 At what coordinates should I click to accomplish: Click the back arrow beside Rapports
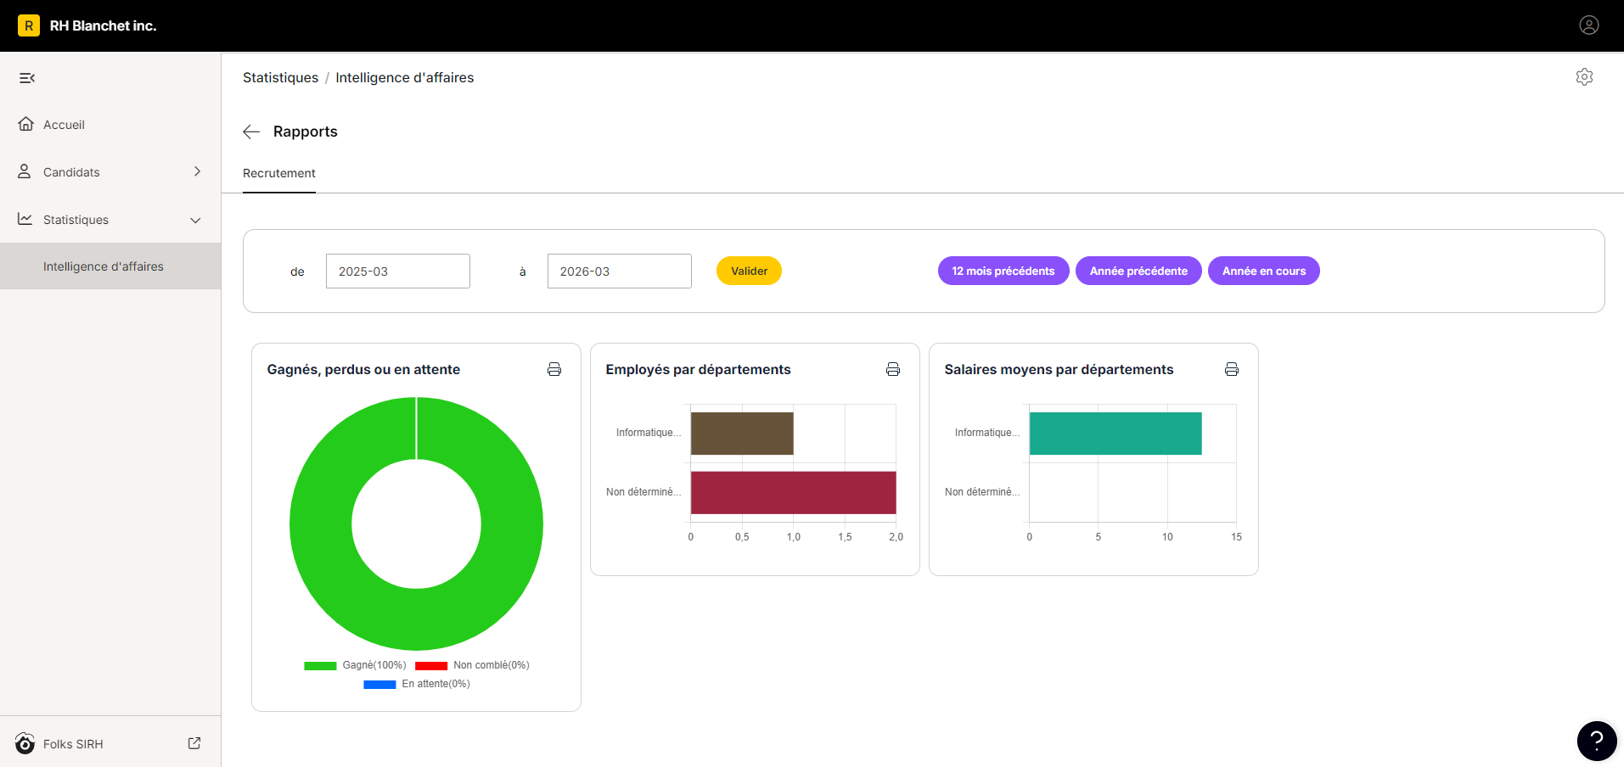tap(251, 132)
